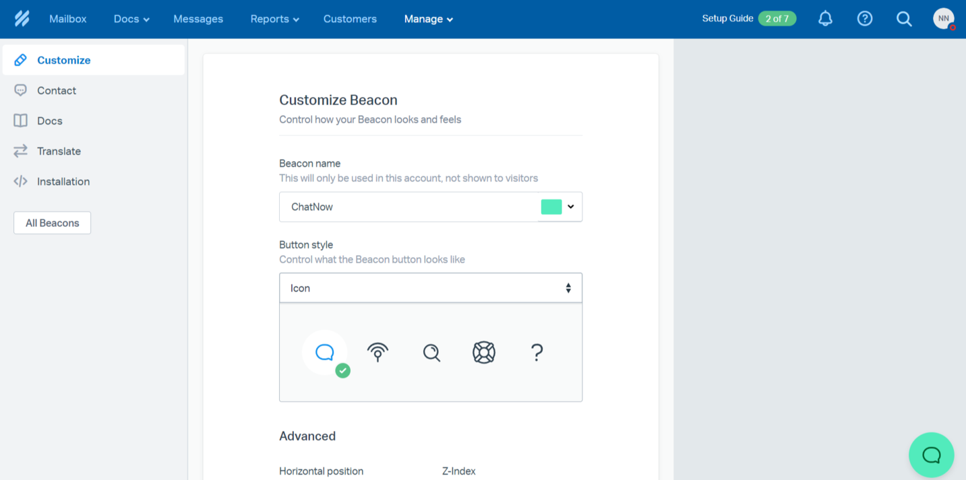Viewport: 966px width, 480px height.
Task: Open the Customize section
Action: point(94,60)
